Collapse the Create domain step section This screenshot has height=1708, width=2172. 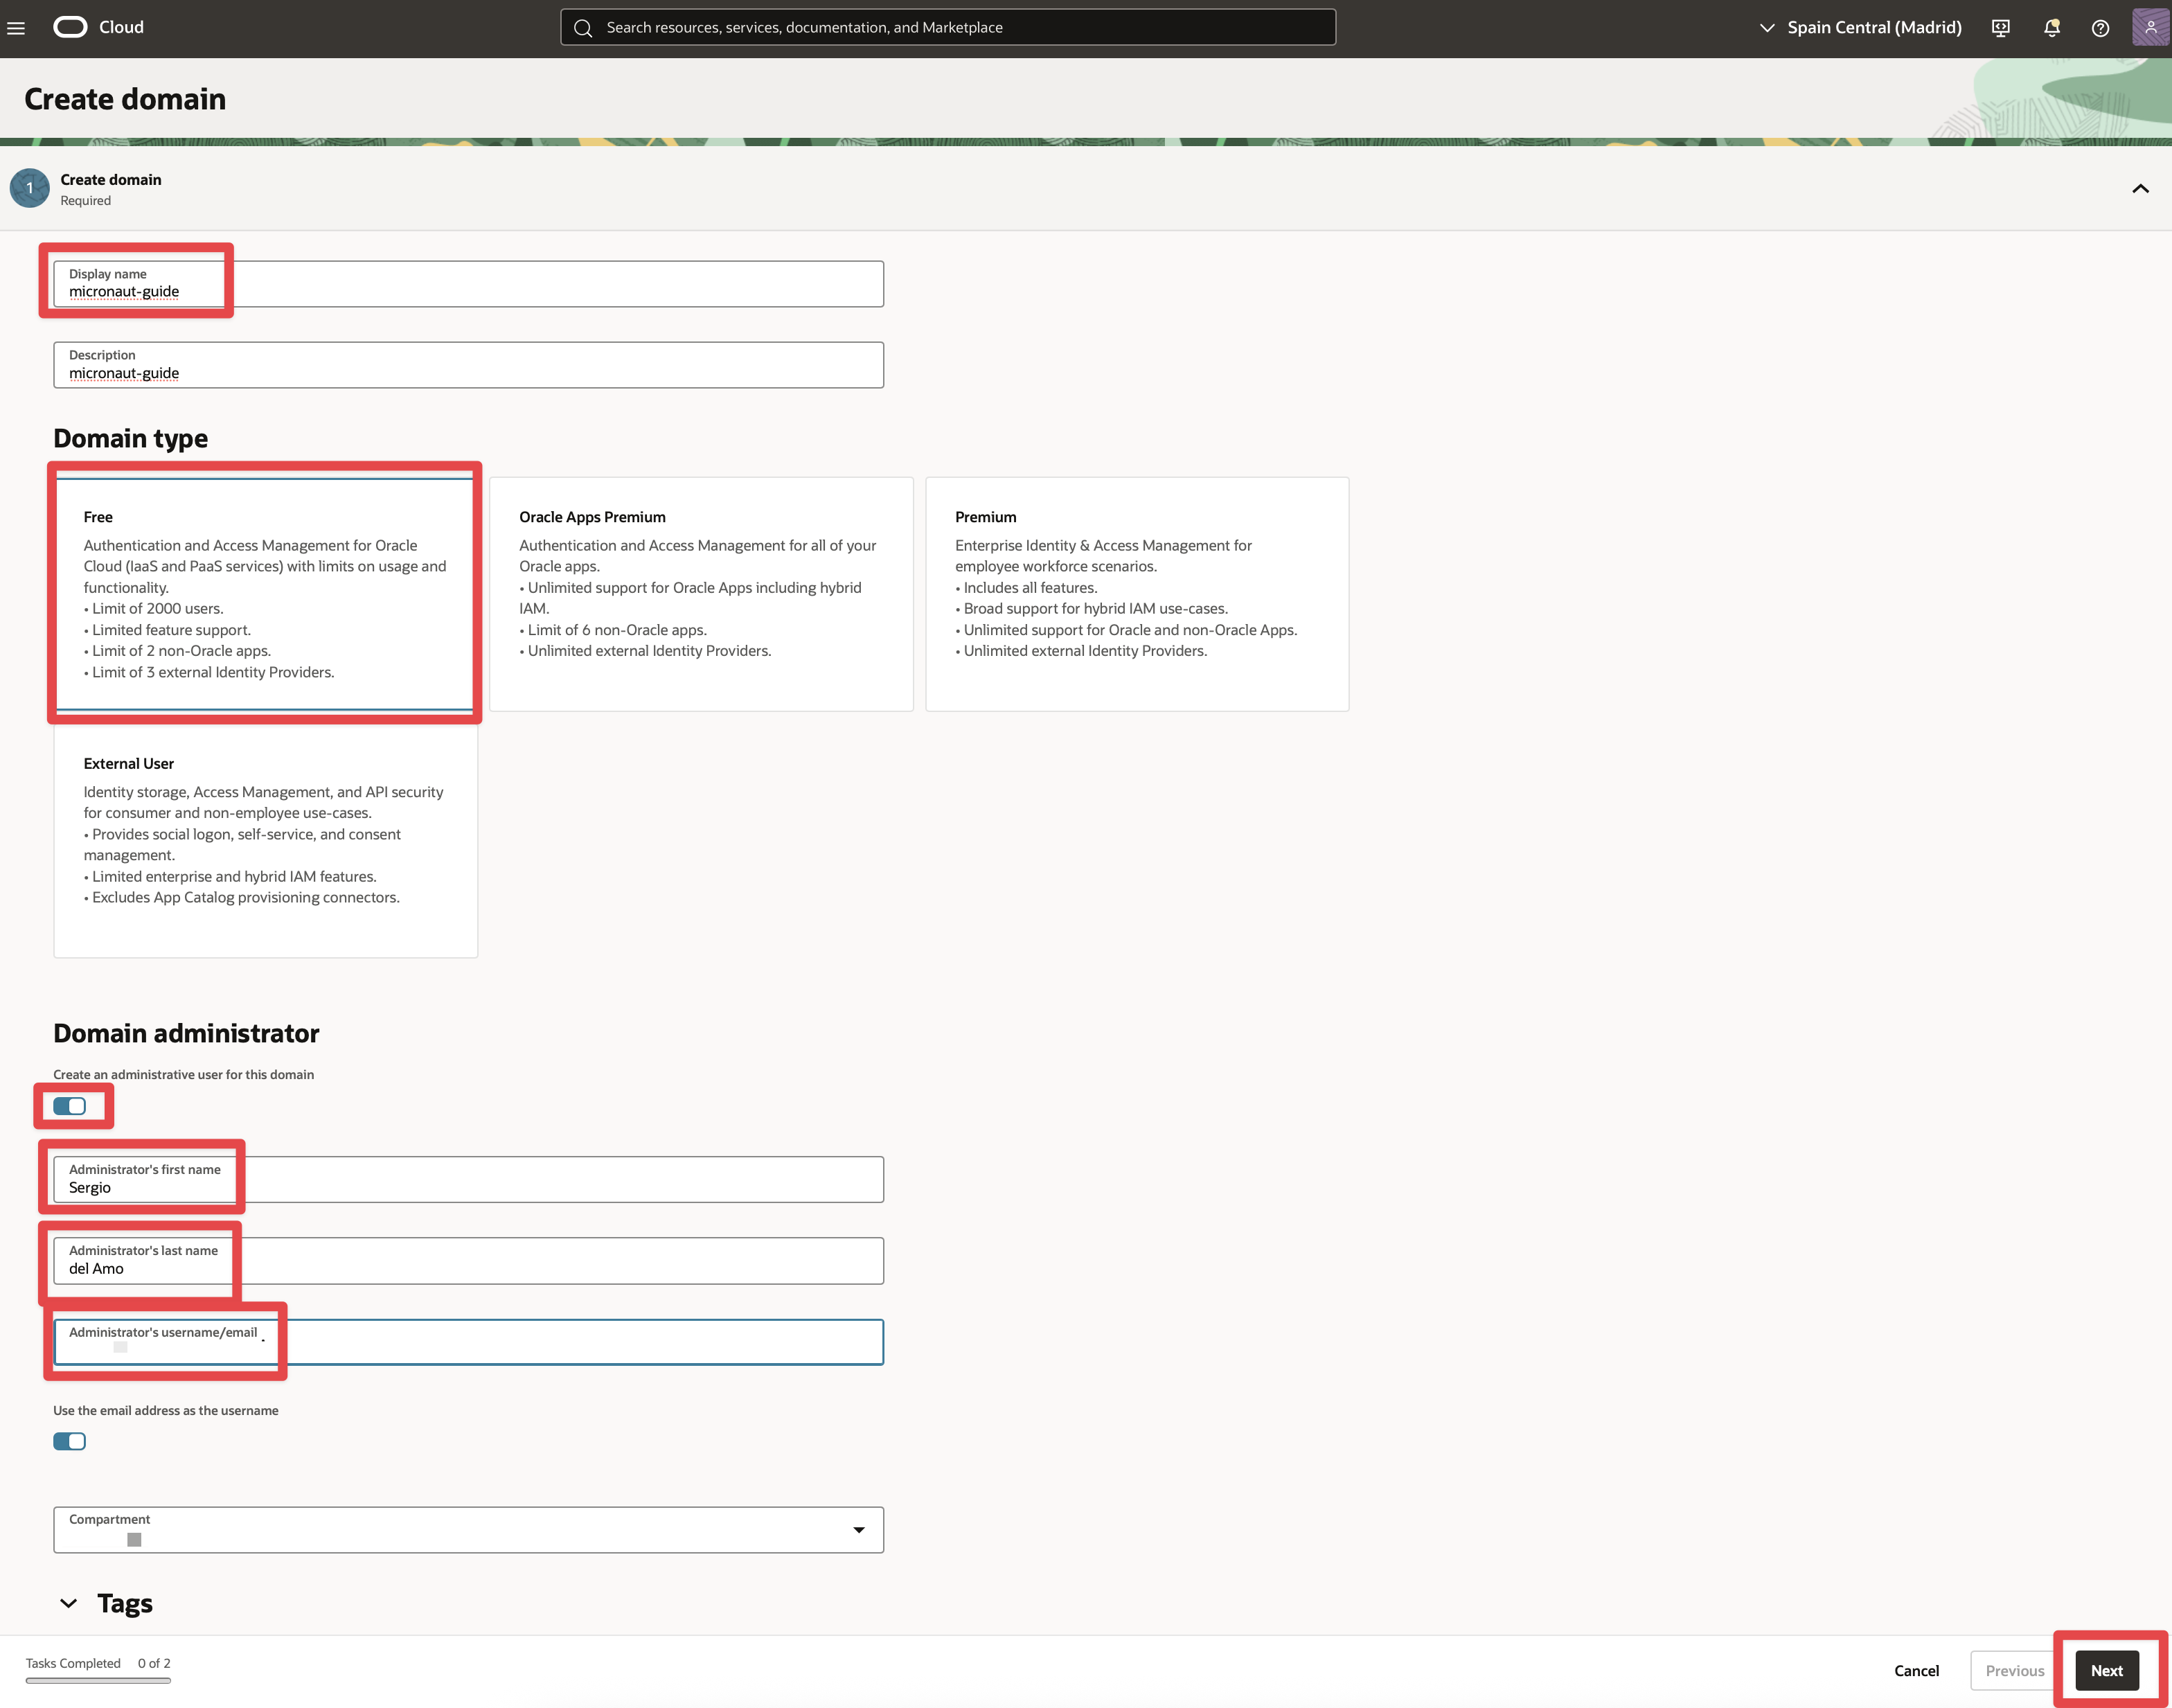tap(2140, 188)
